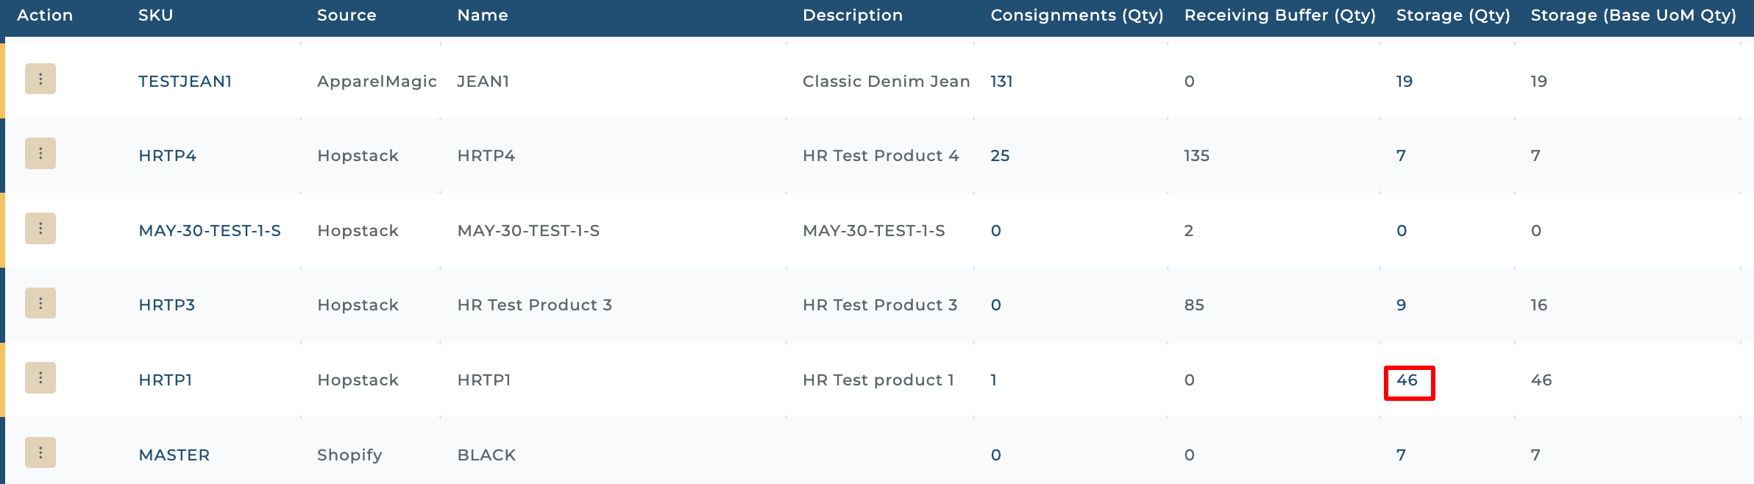This screenshot has height=484, width=1754.
Task: Open action menu for HRTP4 row
Action: 40,154
